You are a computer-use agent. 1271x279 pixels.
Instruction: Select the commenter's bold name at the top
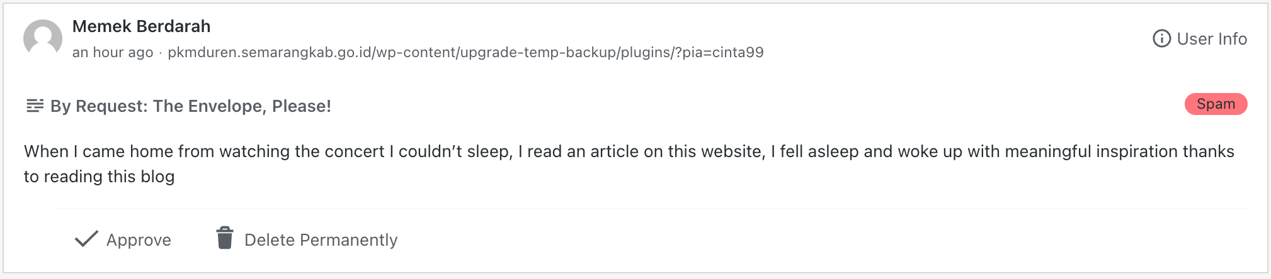coord(141,26)
